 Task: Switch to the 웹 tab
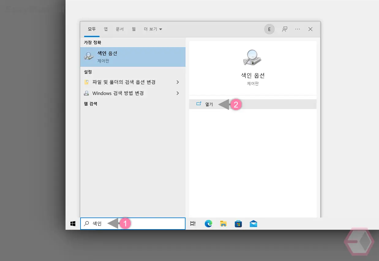134,29
